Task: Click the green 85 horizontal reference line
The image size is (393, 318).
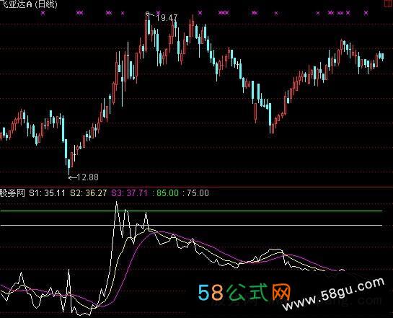Action: click(x=192, y=211)
